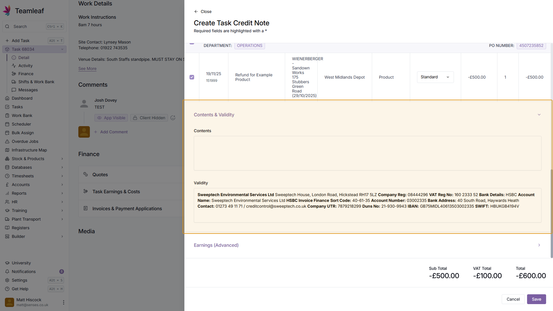
Task: Go to the Dashboard menu item
Action: [22, 98]
